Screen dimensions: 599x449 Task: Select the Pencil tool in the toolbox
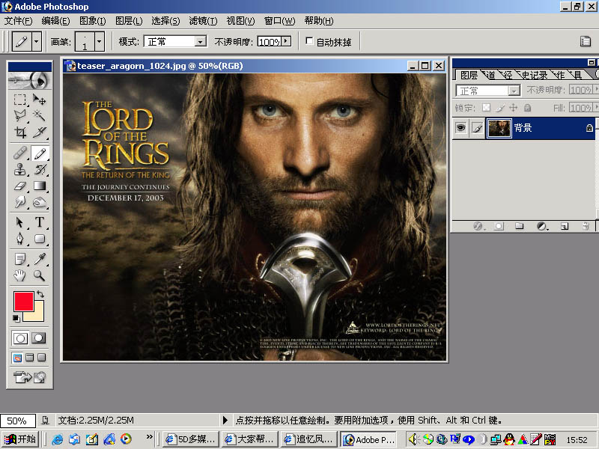pos(40,153)
